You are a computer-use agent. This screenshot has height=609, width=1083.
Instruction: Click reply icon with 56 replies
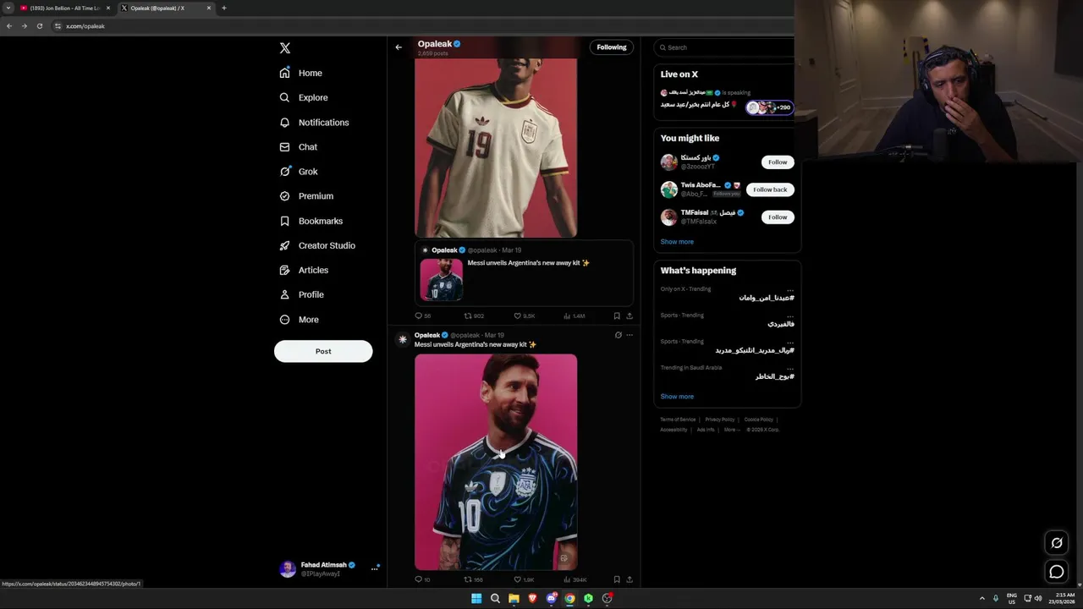coord(418,315)
